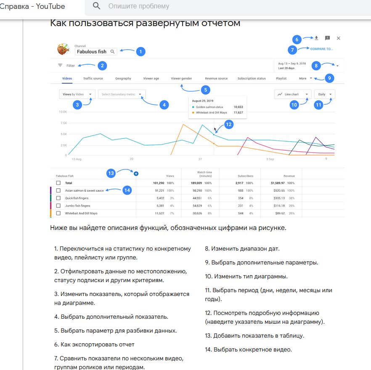Image resolution: width=371 pixels, height=370 pixels.
Task: Click the Fabulous fish channel name field
Action: coord(96,52)
